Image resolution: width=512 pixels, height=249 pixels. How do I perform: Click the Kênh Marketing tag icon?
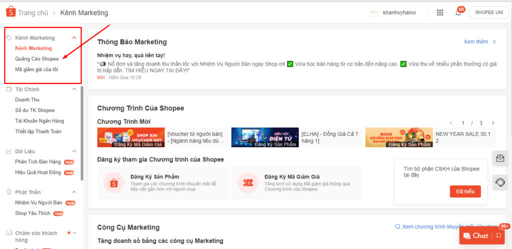9,37
